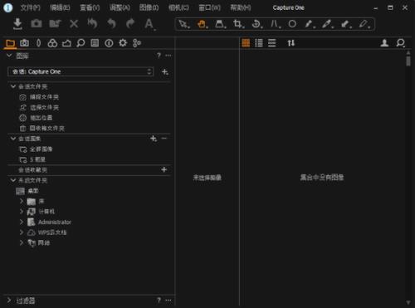The height and width of the screenshot is (308, 415).
Task: Switch browser to list view
Action: point(259,43)
